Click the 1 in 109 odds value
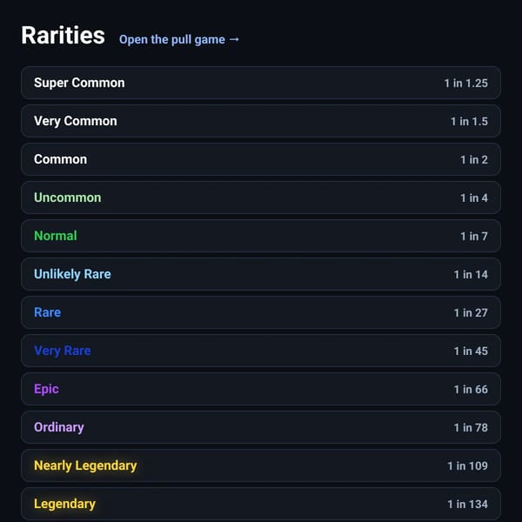The image size is (522, 522). tap(467, 465)
